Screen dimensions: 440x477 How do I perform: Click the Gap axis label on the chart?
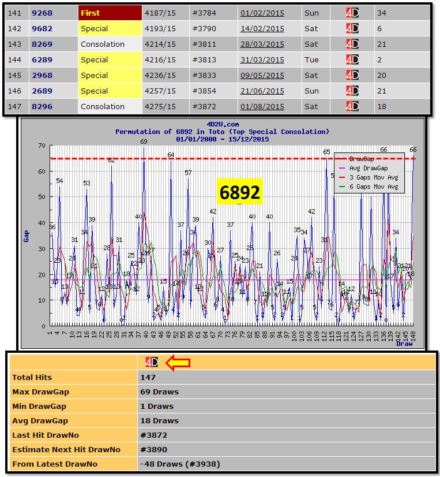(26, 236)
